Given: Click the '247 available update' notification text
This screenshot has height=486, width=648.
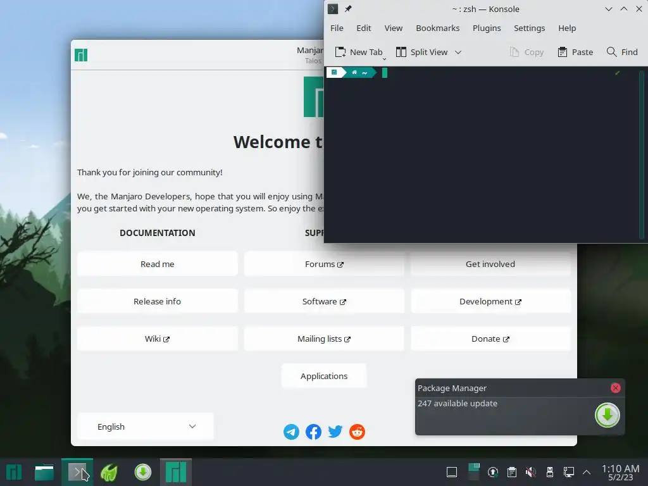Looking at the screenshot, I should click(x=457, y=403).
